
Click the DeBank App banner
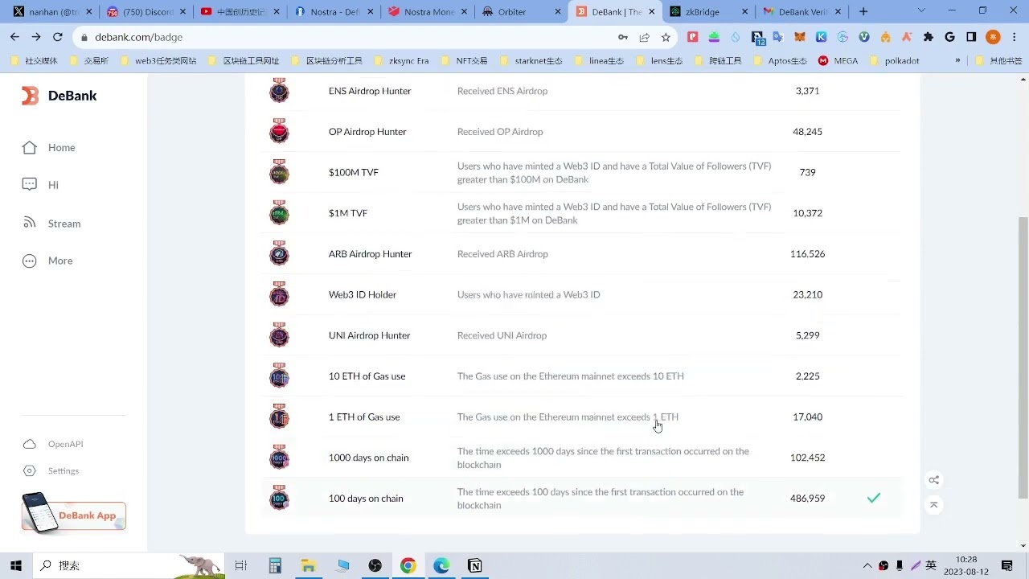click(x=74, y=514)
